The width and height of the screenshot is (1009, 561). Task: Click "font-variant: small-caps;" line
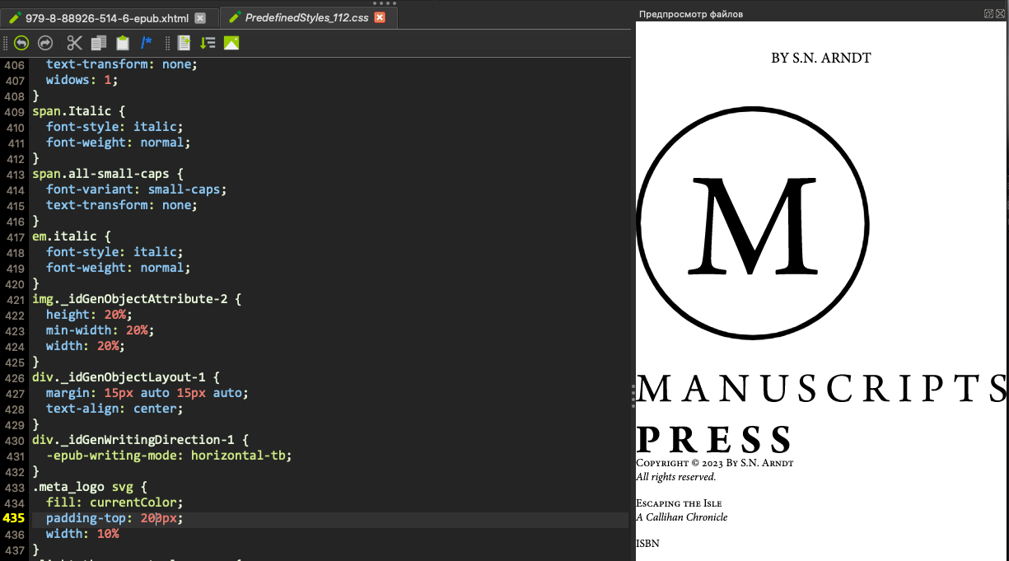click(136, 189)
